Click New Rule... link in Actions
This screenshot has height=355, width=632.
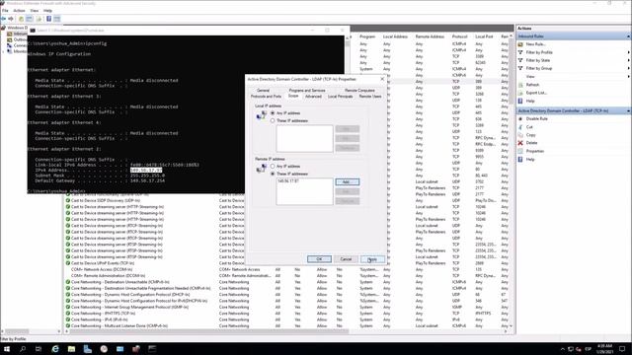tap(535, 44)
